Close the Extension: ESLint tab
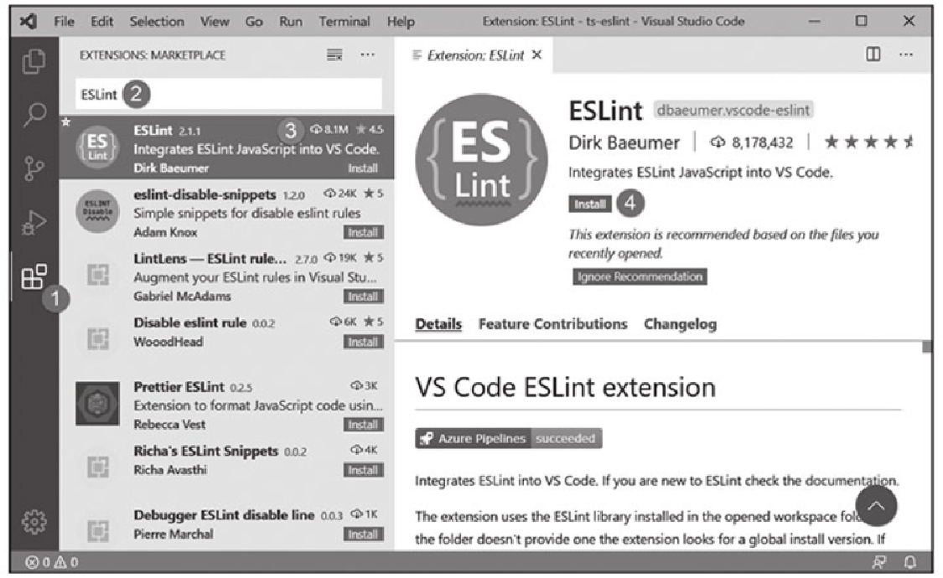Screen dimensions: 943x578 tap(537, 54)
